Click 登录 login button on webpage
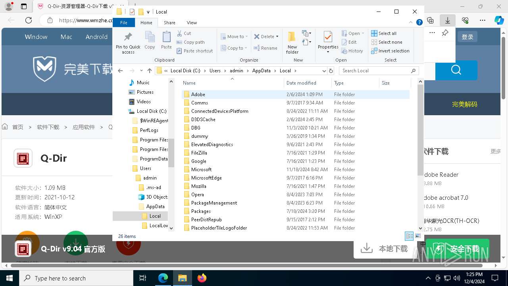508x286 pixels. [468, 37]
